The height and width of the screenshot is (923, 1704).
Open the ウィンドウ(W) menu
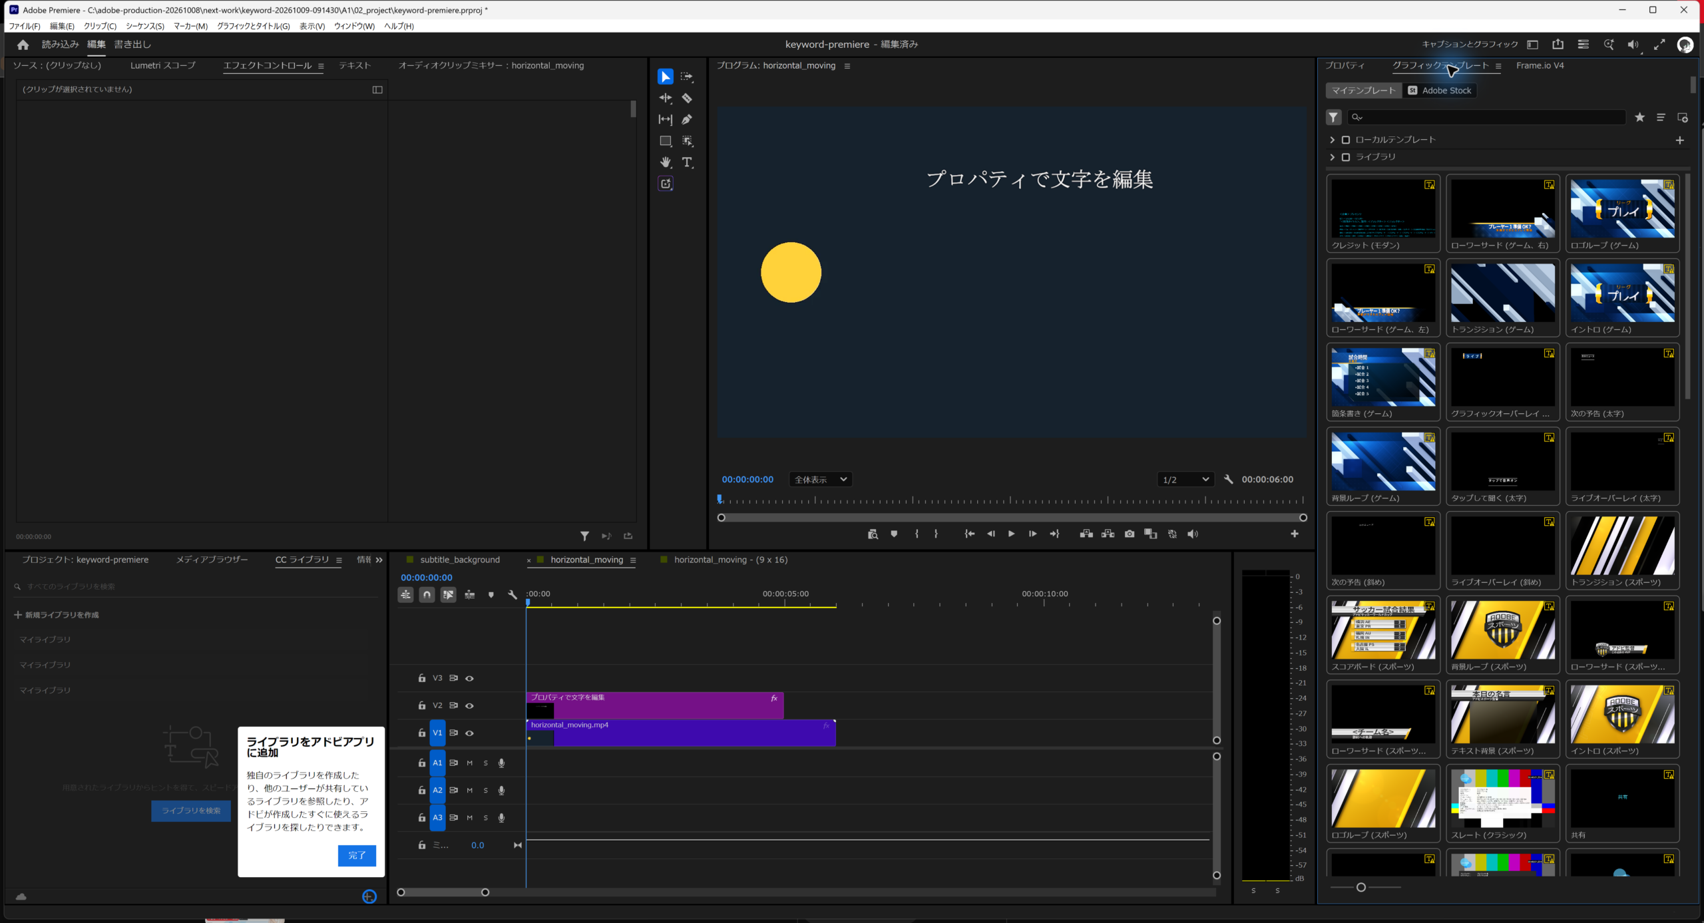[x=354, y=27]
